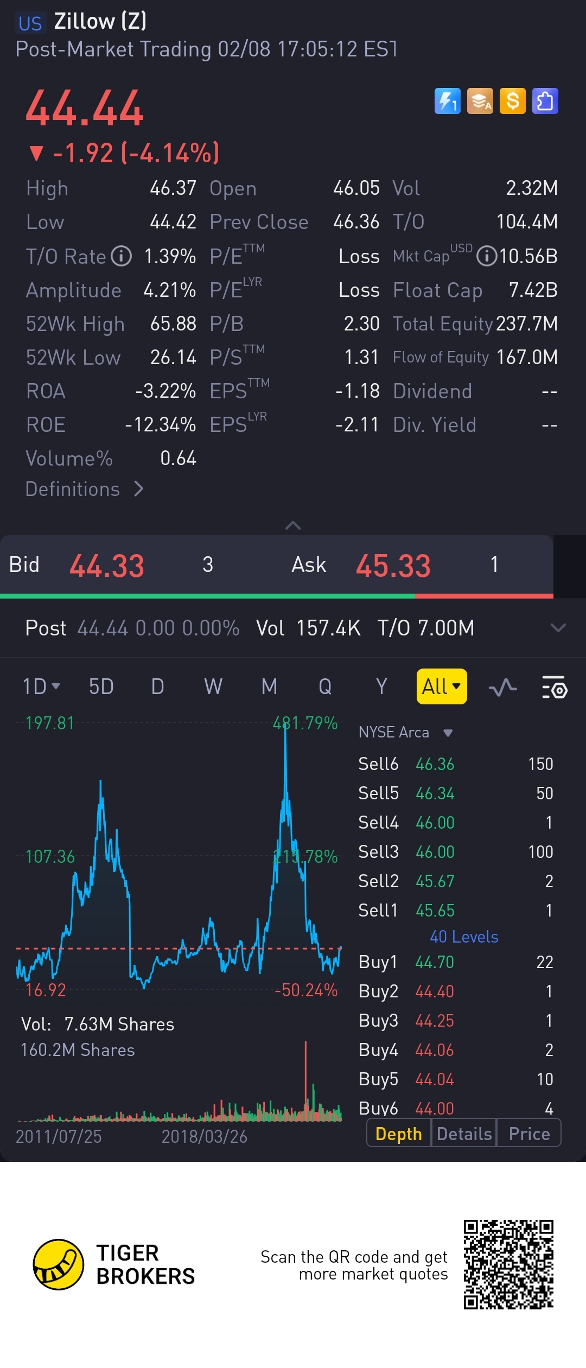Switch chart to daily D view

[x=157, y=686]
